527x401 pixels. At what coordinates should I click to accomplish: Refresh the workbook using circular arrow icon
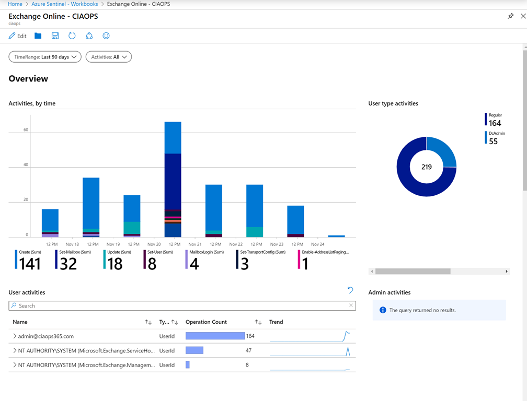[72, 36]
